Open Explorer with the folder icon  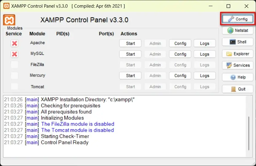point(238,54)
